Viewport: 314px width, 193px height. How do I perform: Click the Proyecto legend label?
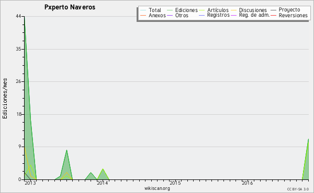click(289, 10)
